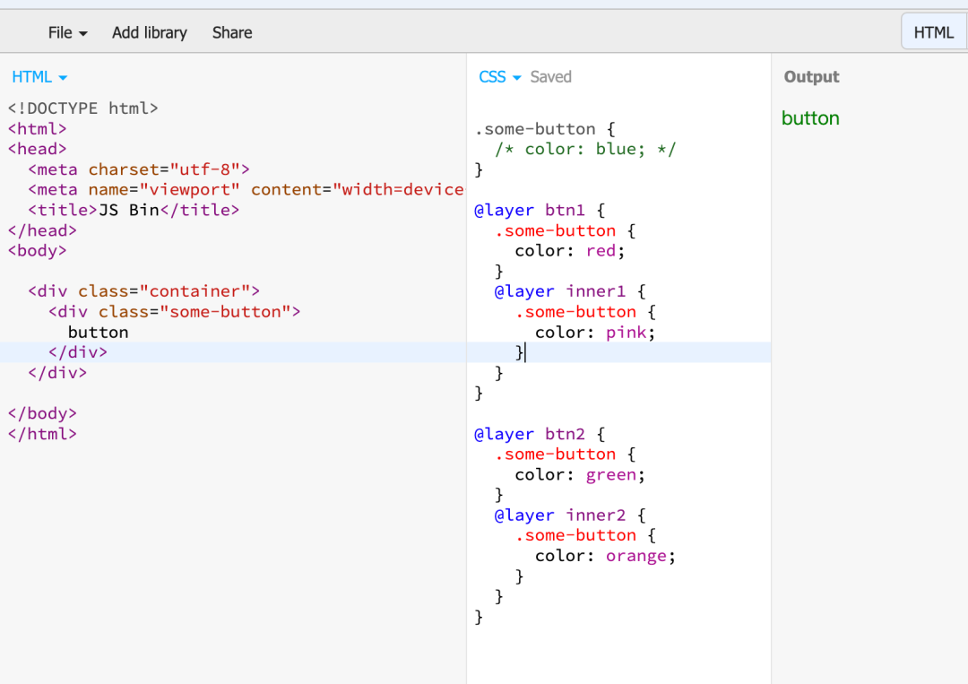The image size is (968, 684).
Task: Open the File menu
Action: click(x=67, y=32)
